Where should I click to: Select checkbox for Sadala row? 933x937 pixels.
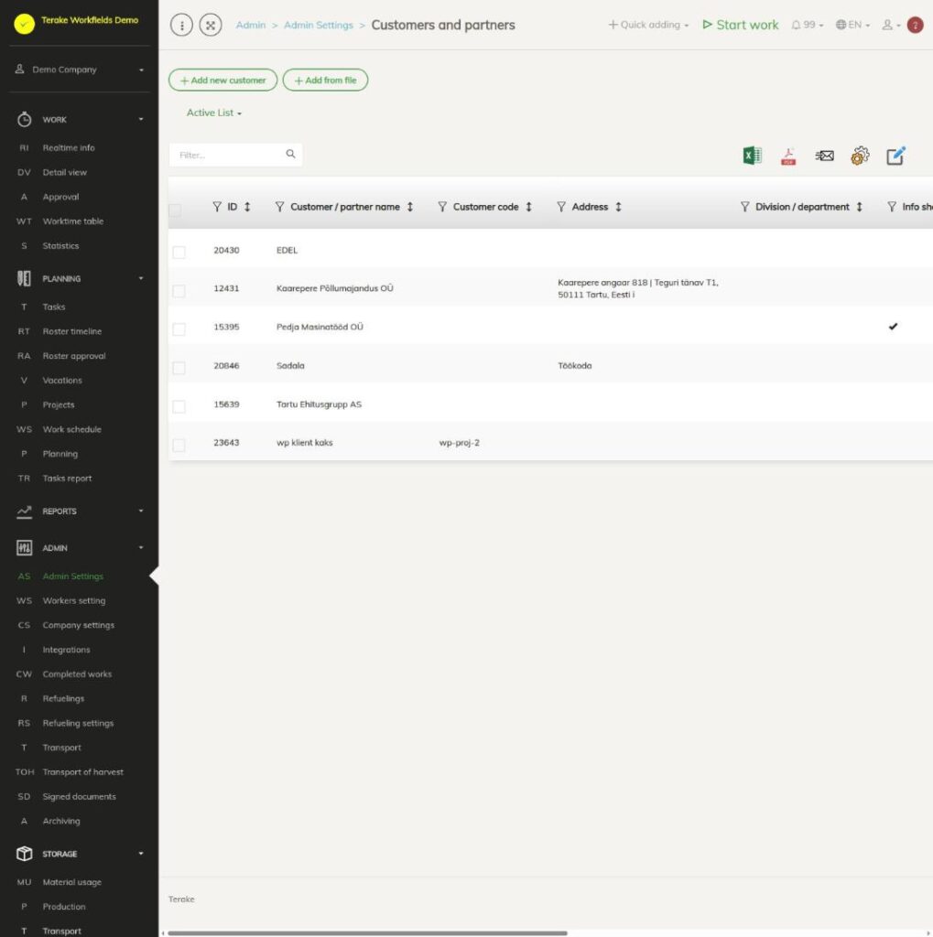coord(179,368)
